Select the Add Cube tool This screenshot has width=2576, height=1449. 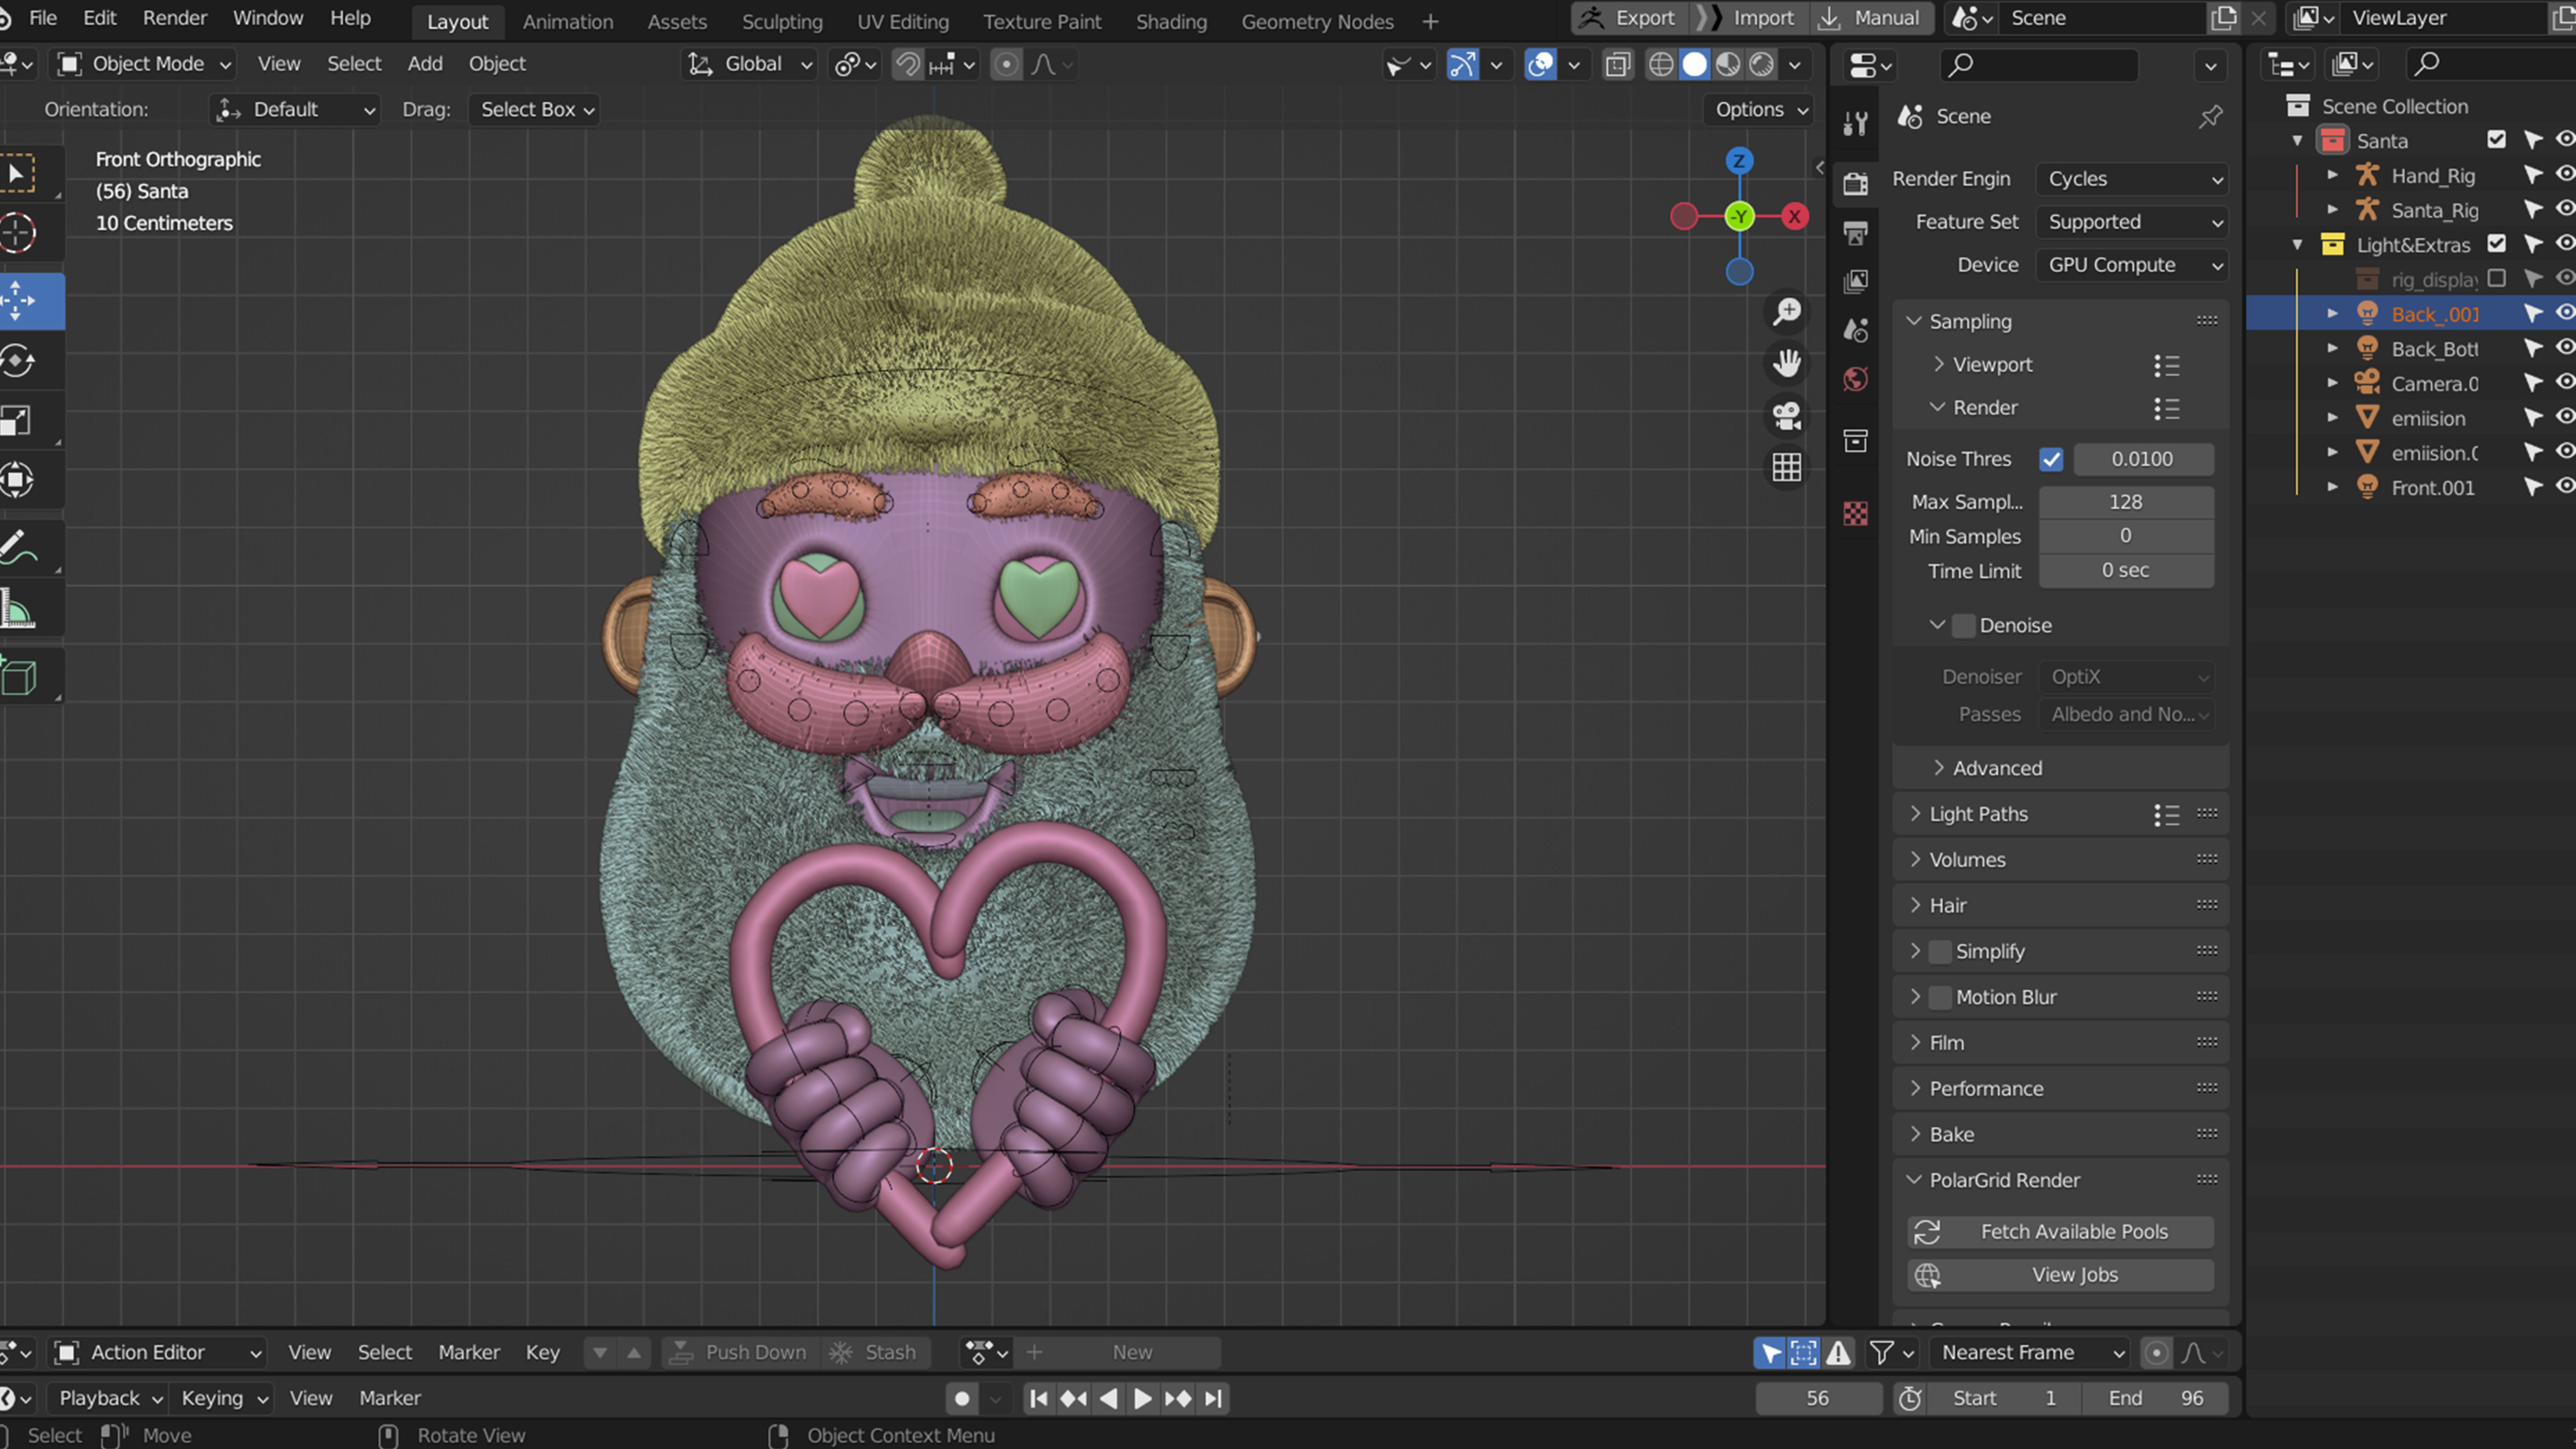pos(18,677)
